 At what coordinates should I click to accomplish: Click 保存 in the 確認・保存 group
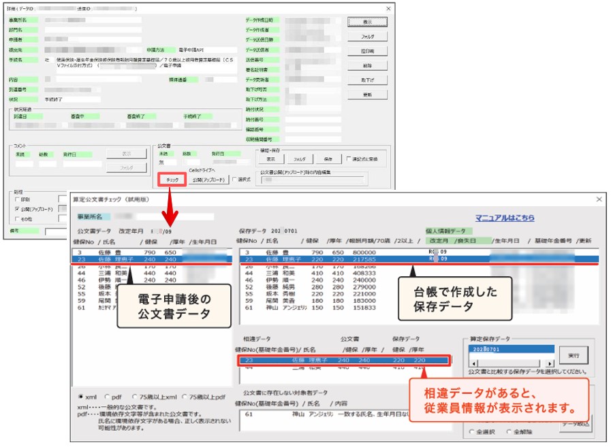click(328, 159)
